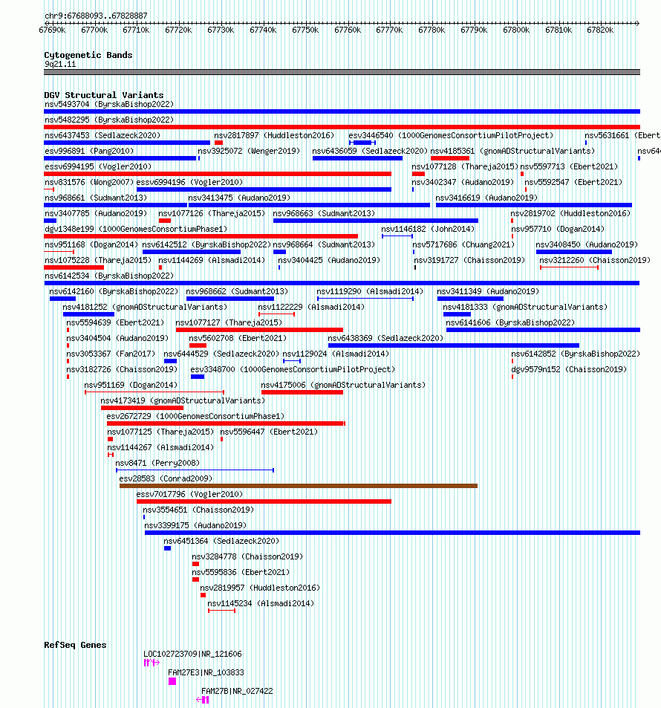Select nsv831576 (Wong2007) label
The width and height of the screenshot is (661, 708).
[89, 182]
